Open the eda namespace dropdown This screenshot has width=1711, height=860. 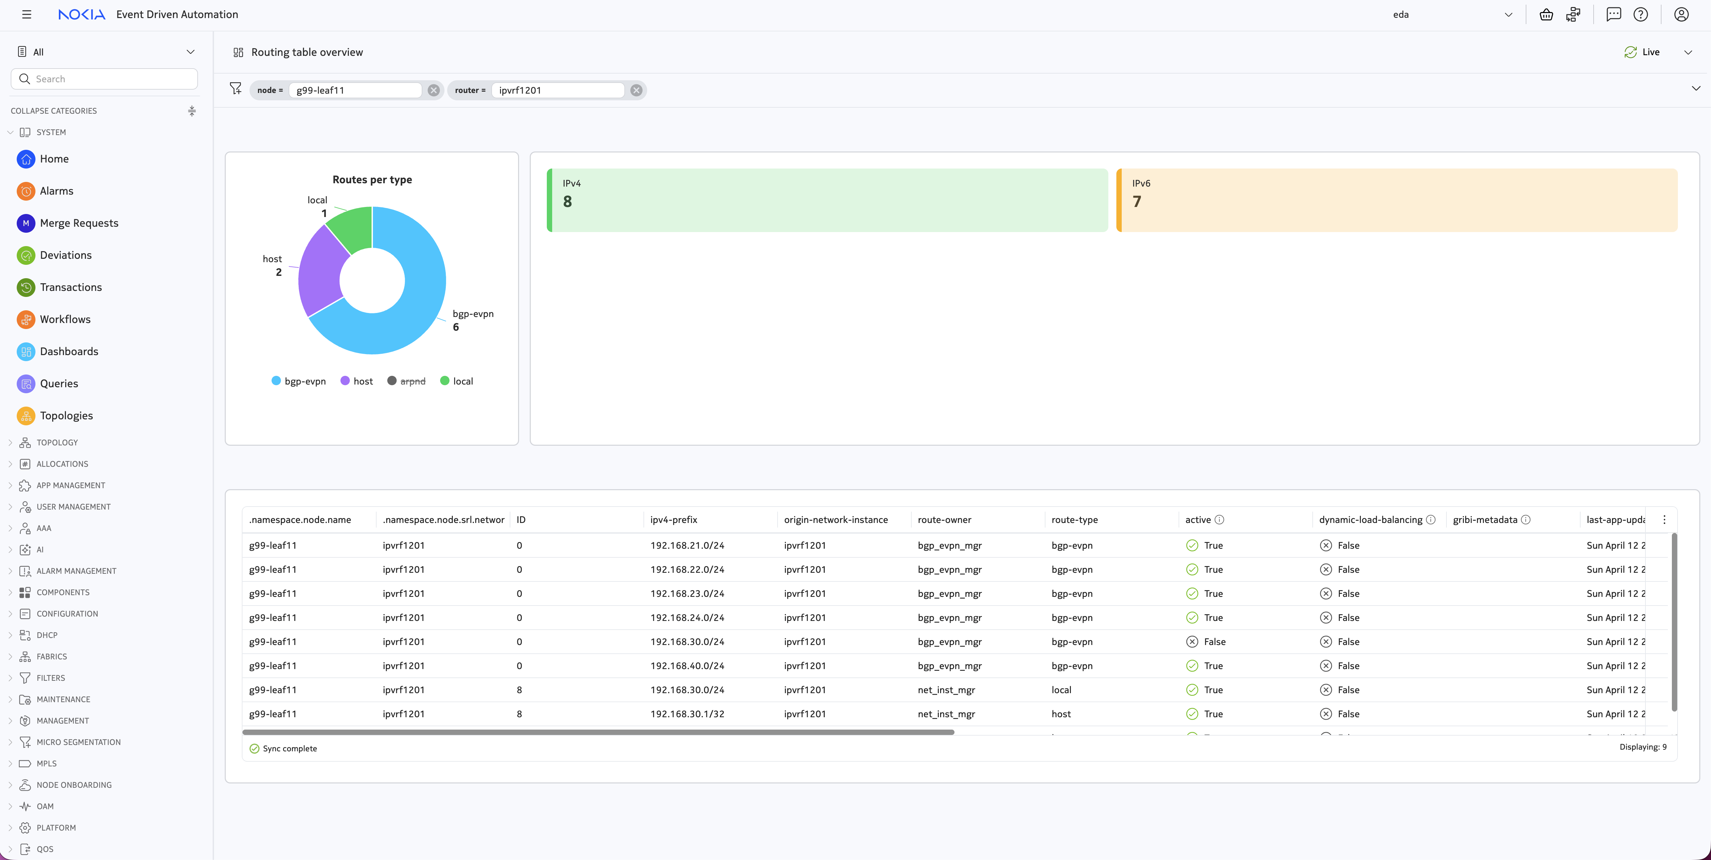point(1452,15)
